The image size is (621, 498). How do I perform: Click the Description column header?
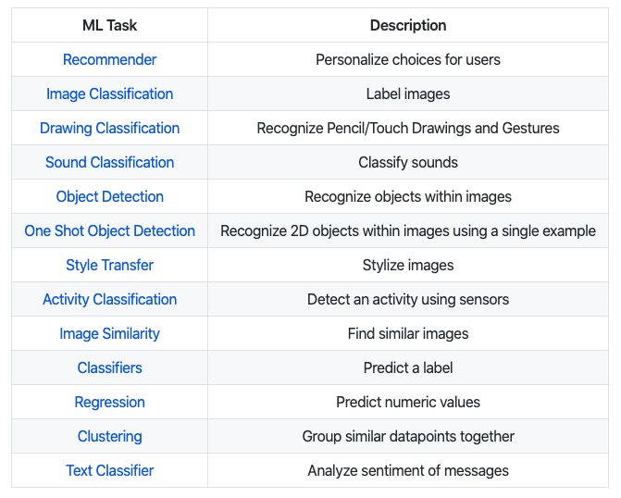click(x=408, y=25)
